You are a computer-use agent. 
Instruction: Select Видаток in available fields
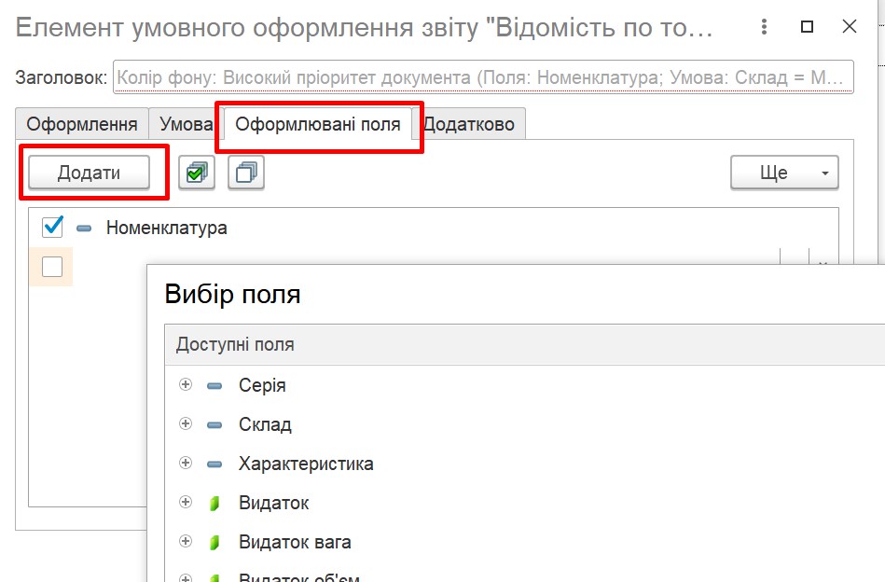pyautogui.click(x=274, y=503)
